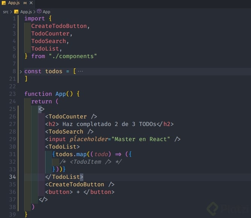Click line number 8 in gutter
Screen dimensions: 251x218
(x=14, y=71)
